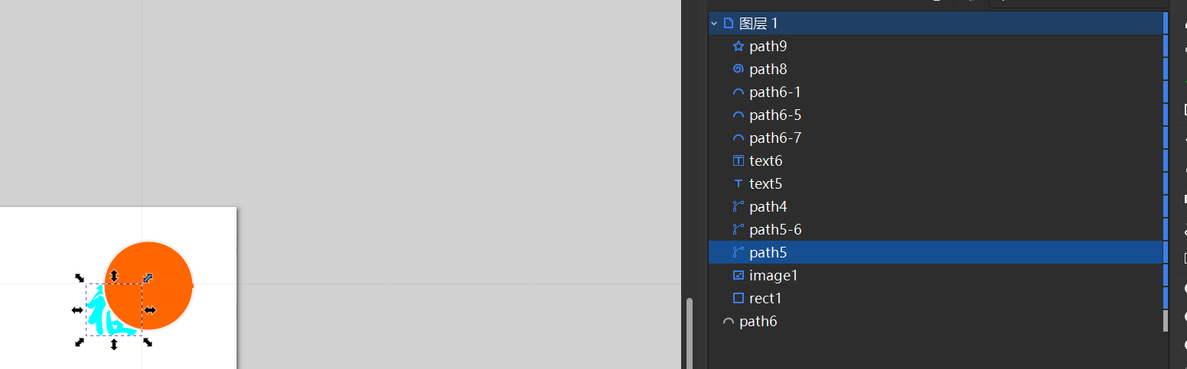The image size is (1187, 369).
Task: Click the text frame icon beside text6
Action: click(x=738, y=161)
